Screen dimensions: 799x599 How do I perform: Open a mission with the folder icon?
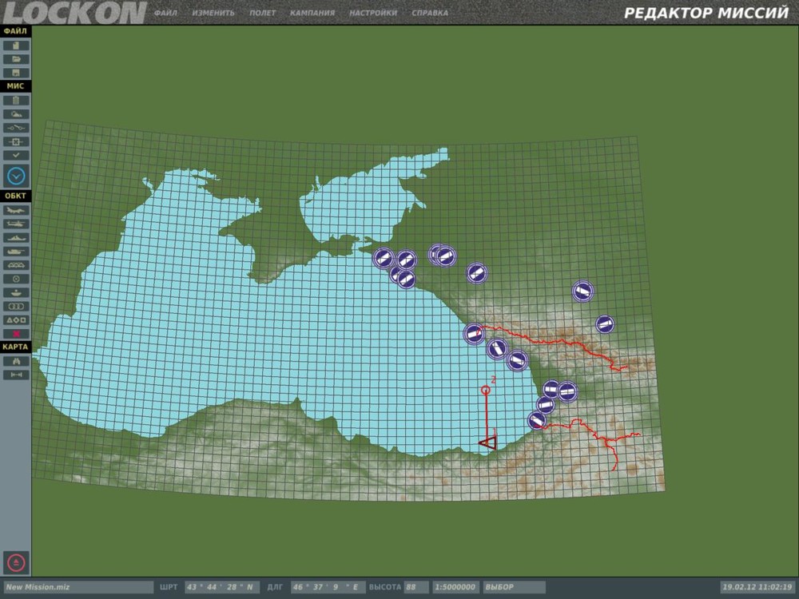tap(16, 60)
